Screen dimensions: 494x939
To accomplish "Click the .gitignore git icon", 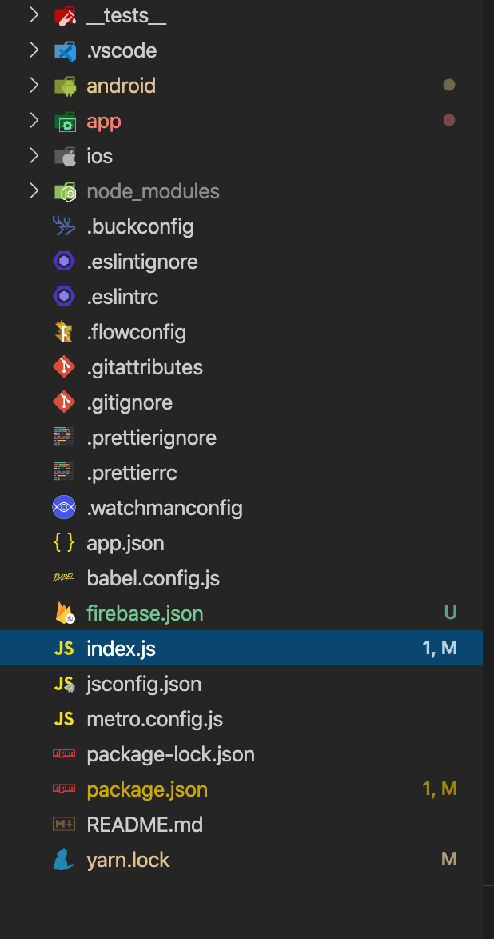I will click(x=64, y=402).
